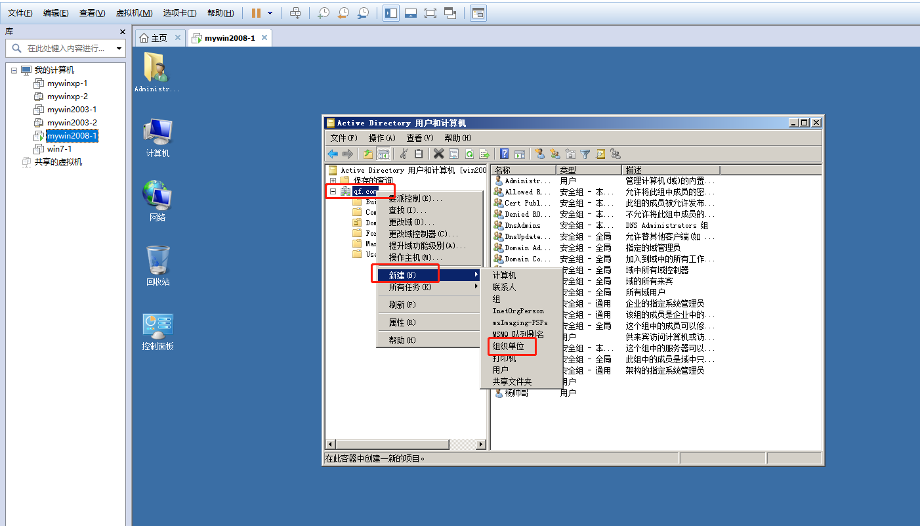Click the Administrator folder desktop icon

[x=157, y=73]
